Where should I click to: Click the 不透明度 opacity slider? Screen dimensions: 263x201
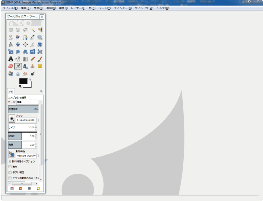[23, 109]
